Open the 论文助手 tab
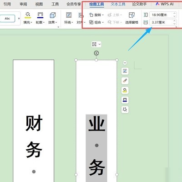Viewport: 182px width, 182px height. tap(139, 4)
